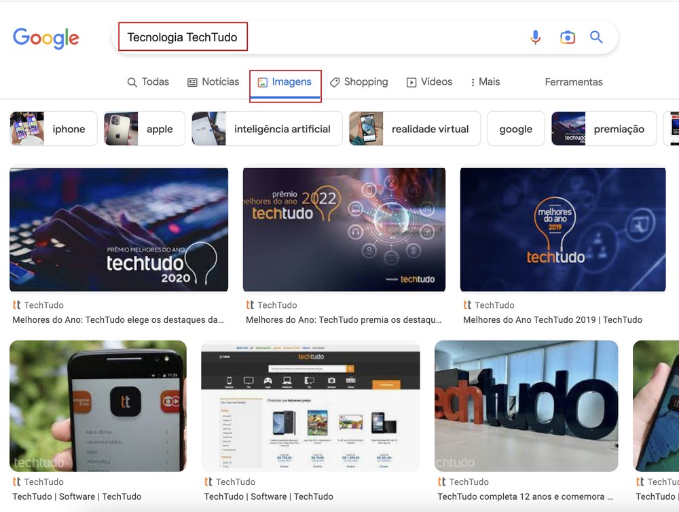Viewport: 679px width, 512px height.
Task: Click the Google logo to return home
Action: coord(45,39)
